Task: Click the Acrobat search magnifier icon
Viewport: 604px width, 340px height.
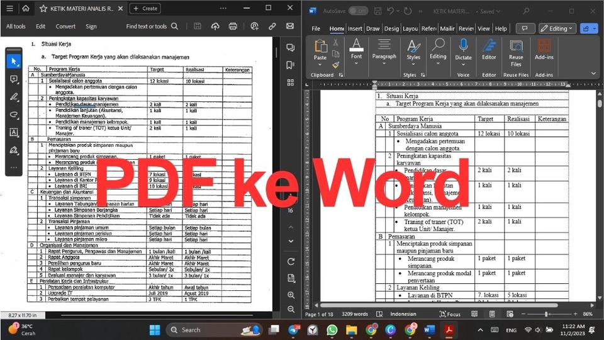Action: tap(174, 26)
